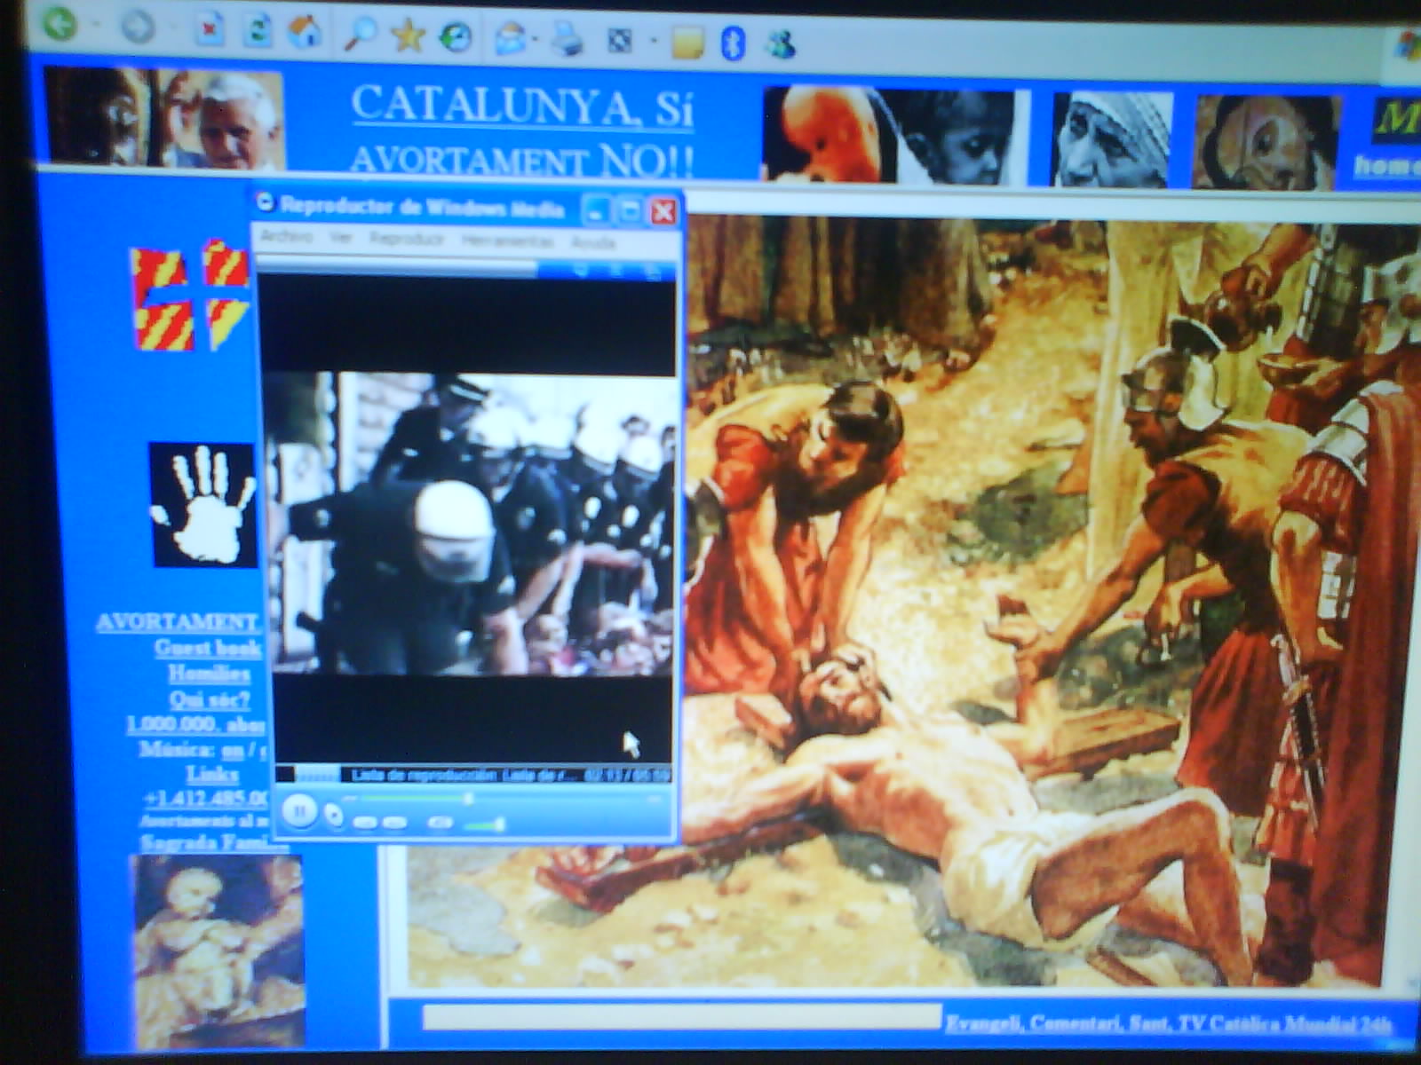The image size is (1421, 1065).
Task: Click the previous track pill button
Action: (x=365, y=823)
